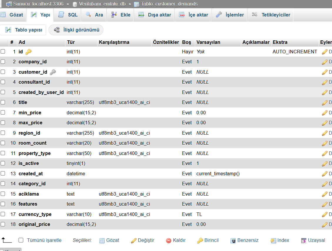The height and width of the screenshot is (251, 332).
Task: Click pencil edit icon in created_at row
Action: point(325,174)
